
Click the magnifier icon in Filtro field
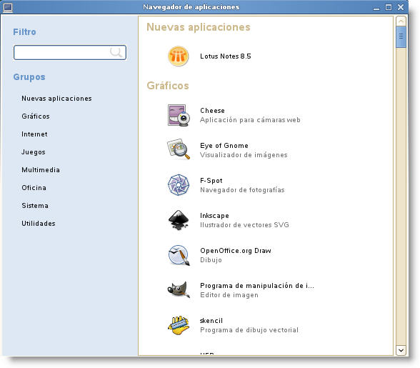[x=116, y=52]
